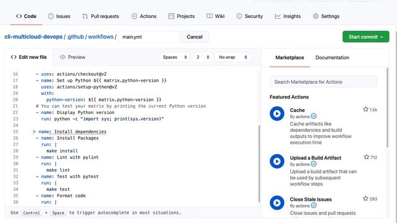
Task: Click the Issues circle icon
Action: (x=51, y=16)
